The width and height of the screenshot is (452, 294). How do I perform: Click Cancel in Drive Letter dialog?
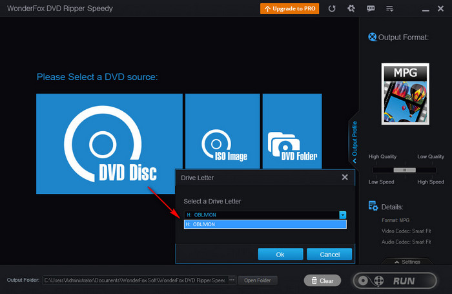click(329, 254)
